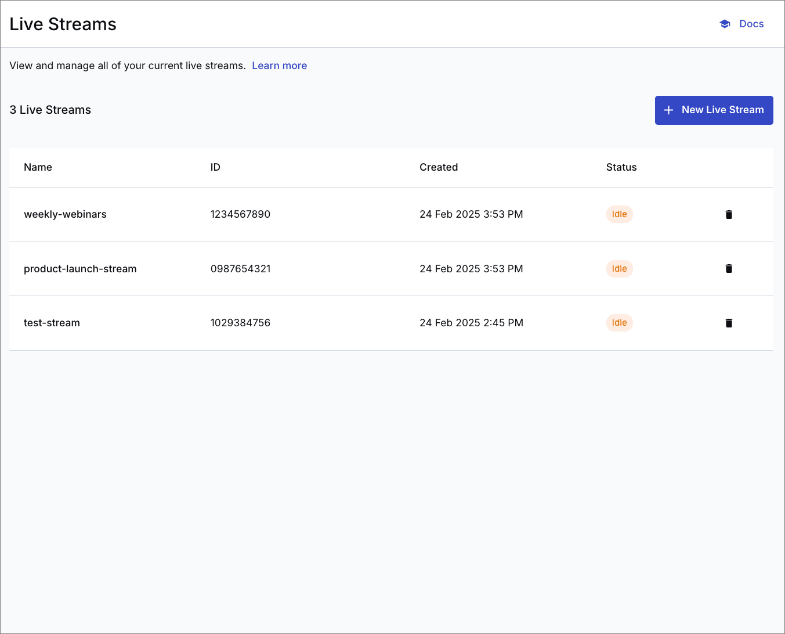Image resolution: width=785 pixels, height=634 pixels.
Task: Click the 3 Live Streams count label
Action: click(x=50, y=110)
